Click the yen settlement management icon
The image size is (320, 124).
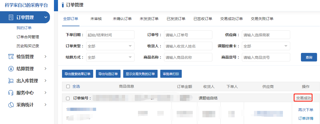11,69
